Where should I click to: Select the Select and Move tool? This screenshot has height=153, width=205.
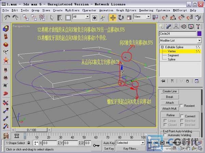tap(113, 18)
